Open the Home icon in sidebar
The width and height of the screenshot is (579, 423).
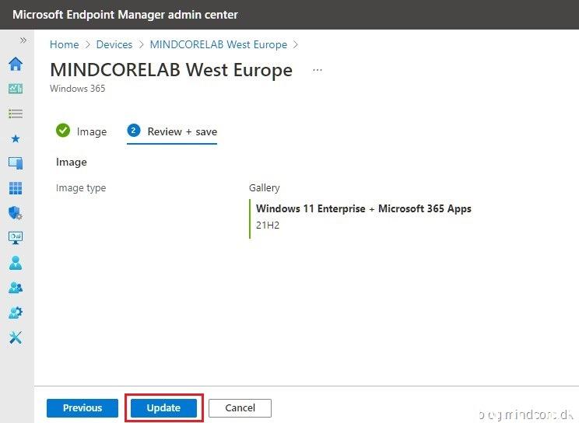[x=15, y=64]
